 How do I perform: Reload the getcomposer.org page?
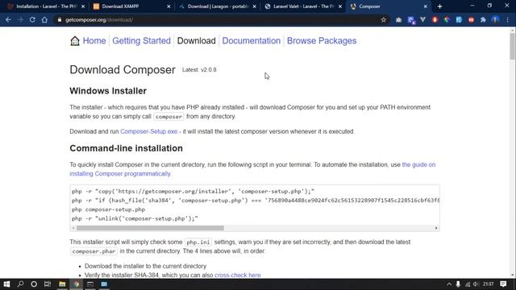32,19
